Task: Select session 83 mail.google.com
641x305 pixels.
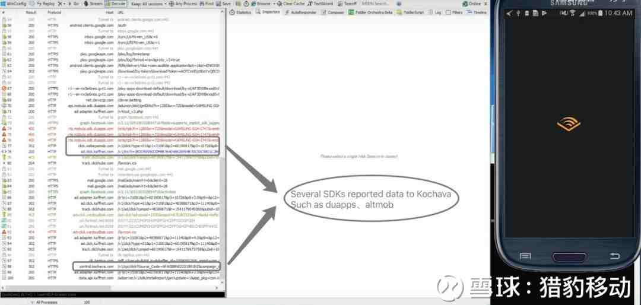Action: pyautogui.click(x=111, y=180)
